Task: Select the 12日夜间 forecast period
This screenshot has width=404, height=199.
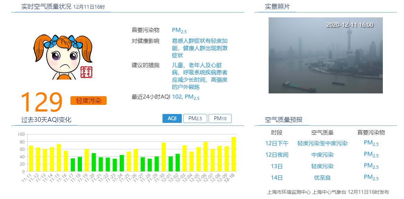Action: [277, 155]
